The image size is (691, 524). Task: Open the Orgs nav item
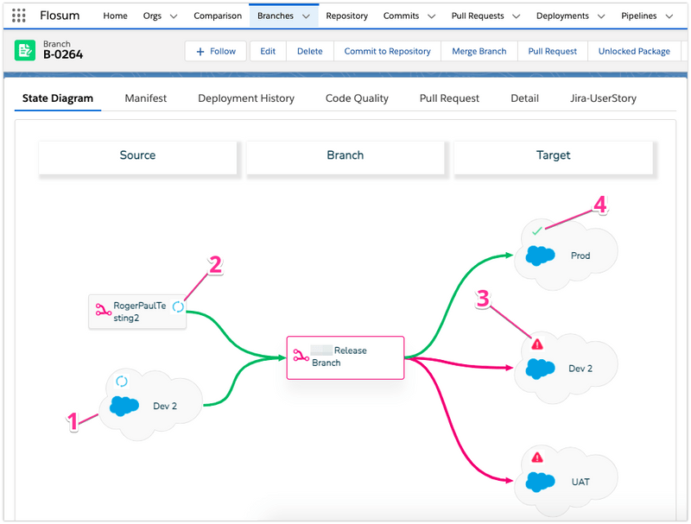tap(152, 16)
